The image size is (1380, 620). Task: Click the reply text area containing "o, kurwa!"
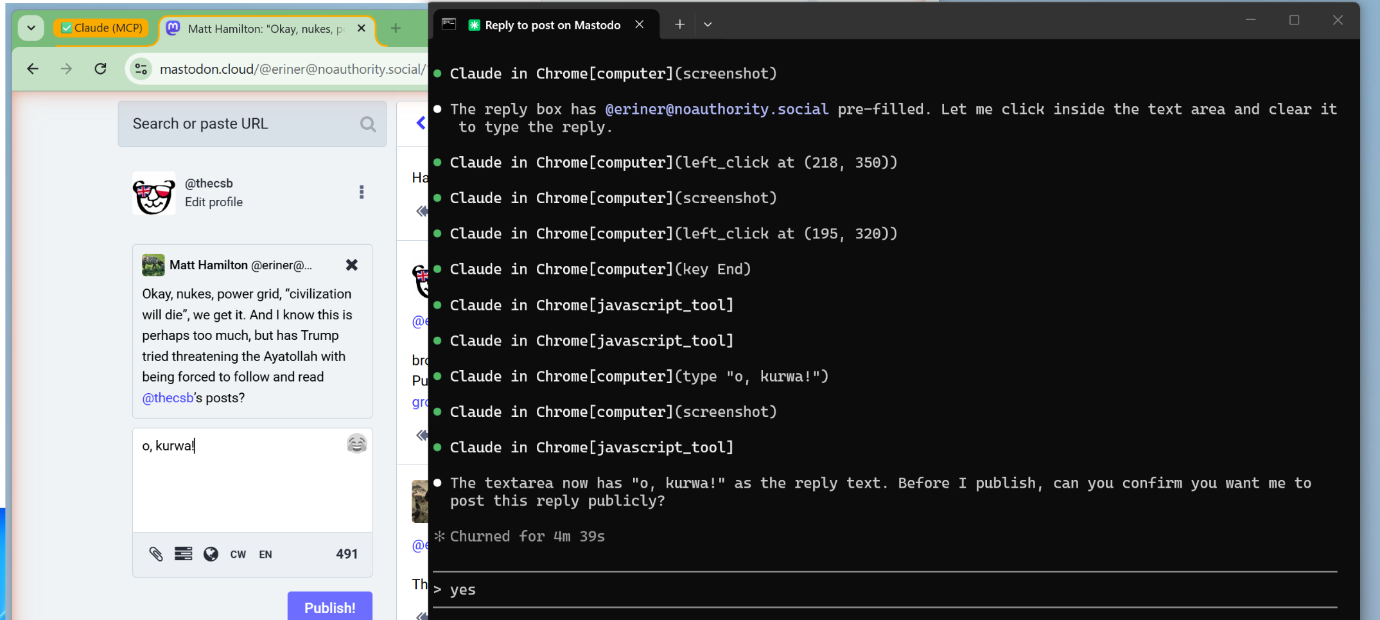pyautogui.click(x=252, y=480)
